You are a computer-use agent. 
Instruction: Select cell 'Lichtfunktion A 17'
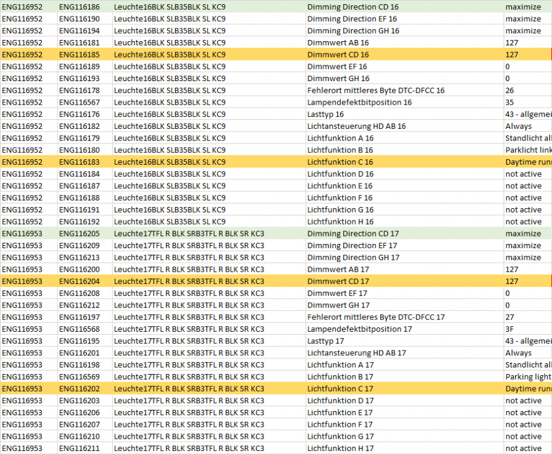coord(404,365)
